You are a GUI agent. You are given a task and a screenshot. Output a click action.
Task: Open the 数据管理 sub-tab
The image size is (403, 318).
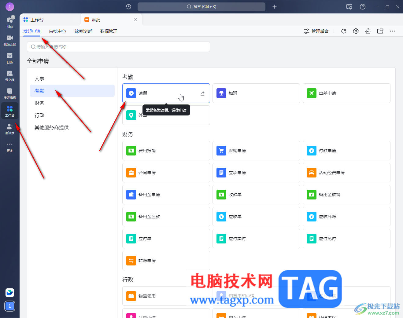coord(109,31)
